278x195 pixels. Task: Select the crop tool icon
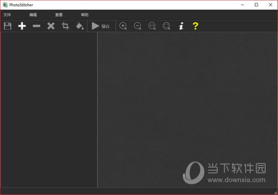[65, 26]
